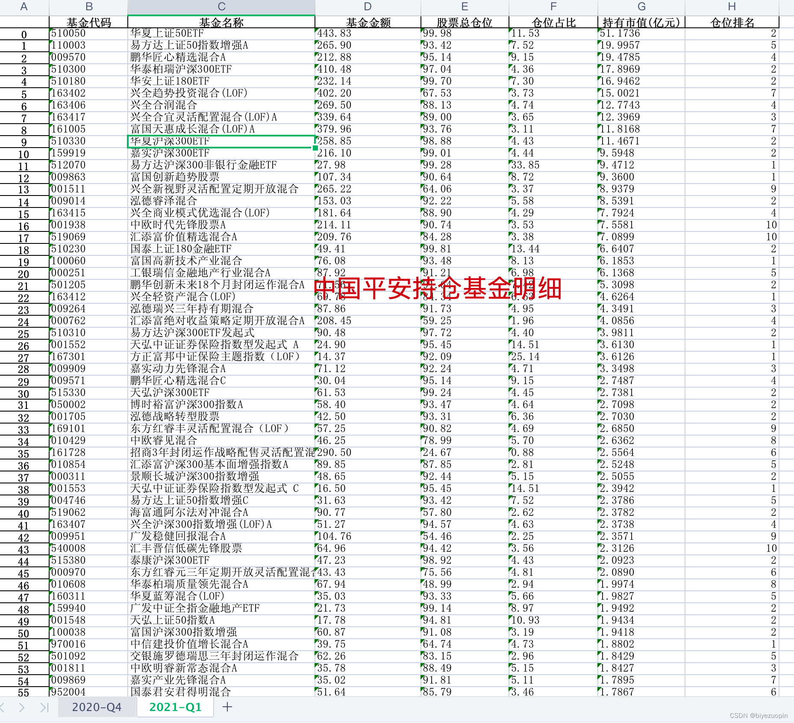The height and width of the screenshot is (723, 794).
Task: Select position ratio cell 33.85
Action: (553, 165)
